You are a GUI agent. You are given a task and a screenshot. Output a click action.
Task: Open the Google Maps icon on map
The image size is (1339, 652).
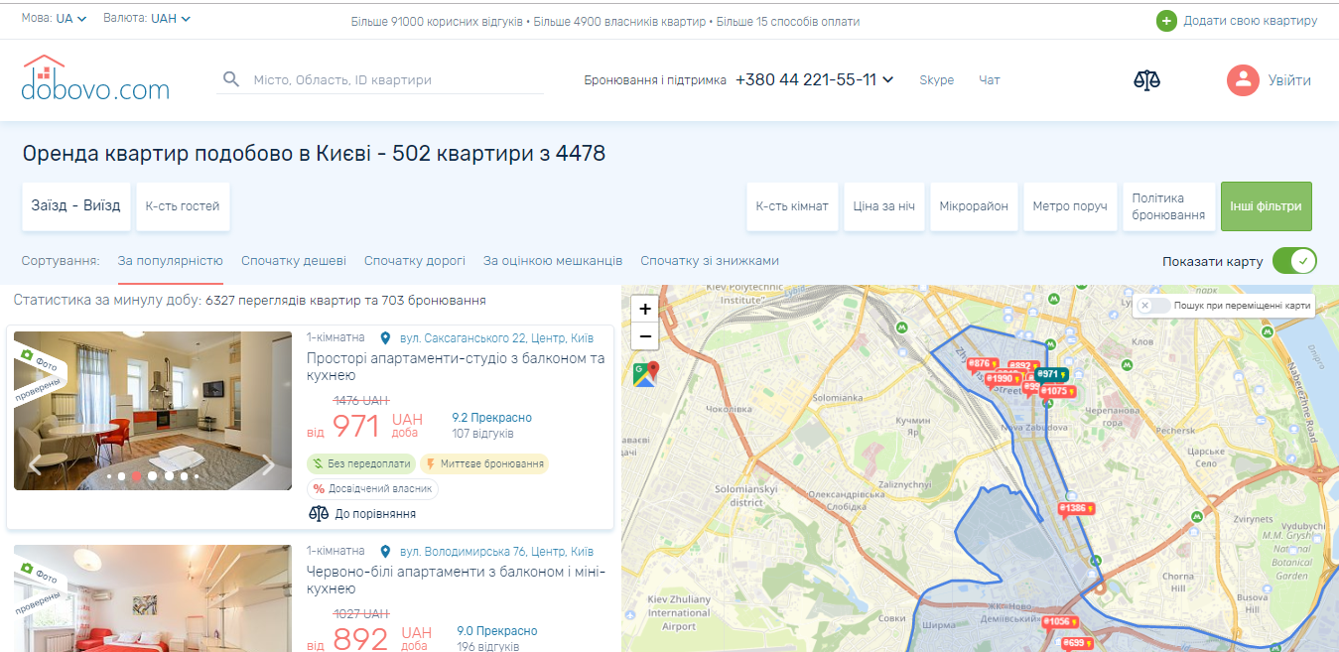645,374
